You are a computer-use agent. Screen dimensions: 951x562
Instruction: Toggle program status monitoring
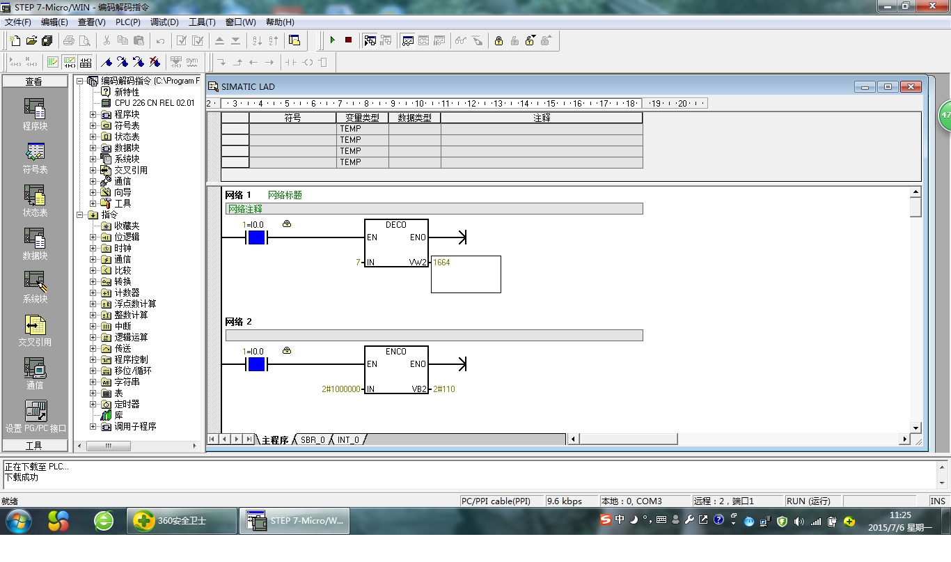click(370, 41)
